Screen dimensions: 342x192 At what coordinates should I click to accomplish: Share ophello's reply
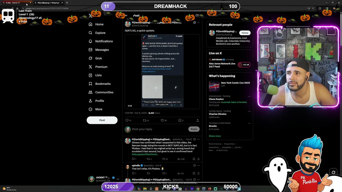pyautogui.click(x=198, y=173)
